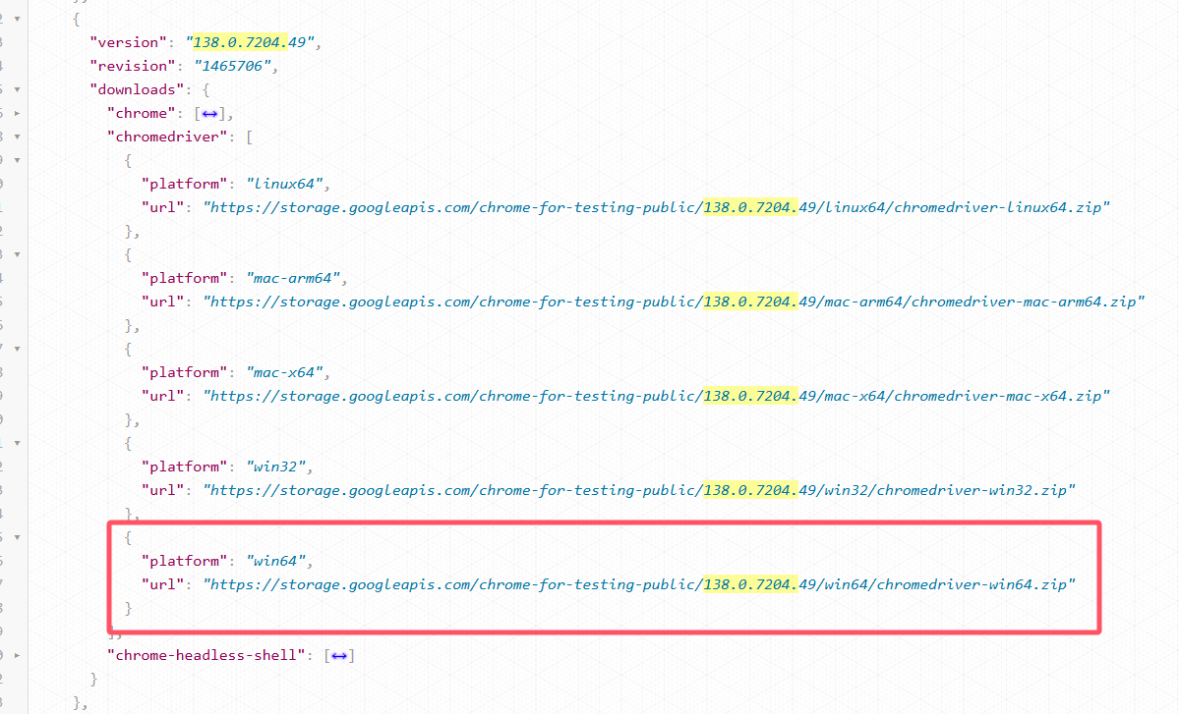1179x714 pixels.
Task: Click the "chromedriver" key
Action: coord(168,137)
